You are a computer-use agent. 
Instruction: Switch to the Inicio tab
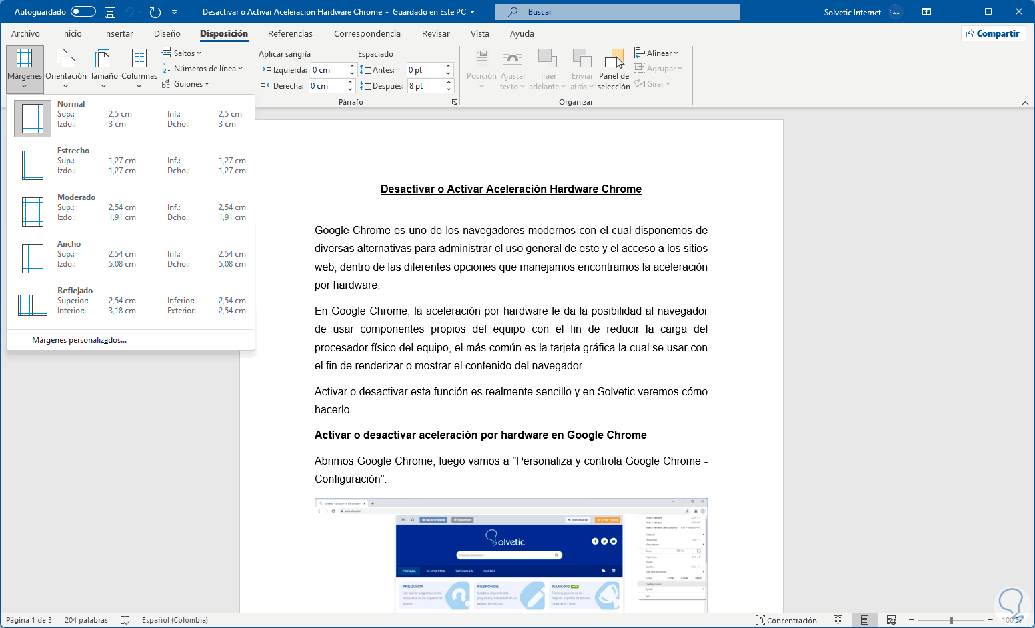72,33
